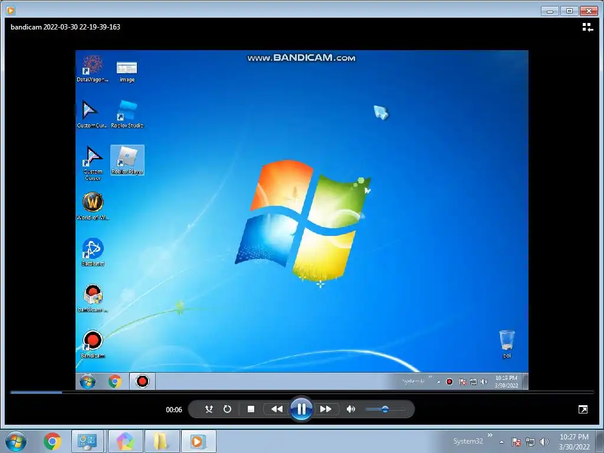Open the 10:27 PM clock on the taskbar
Screen dimensions: 604x453
coord(574,442)
